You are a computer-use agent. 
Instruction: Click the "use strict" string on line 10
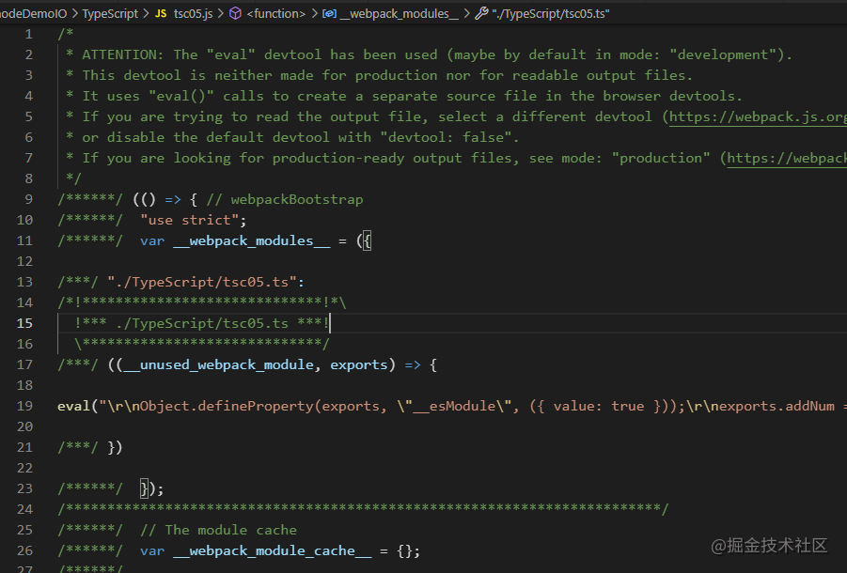189,220
